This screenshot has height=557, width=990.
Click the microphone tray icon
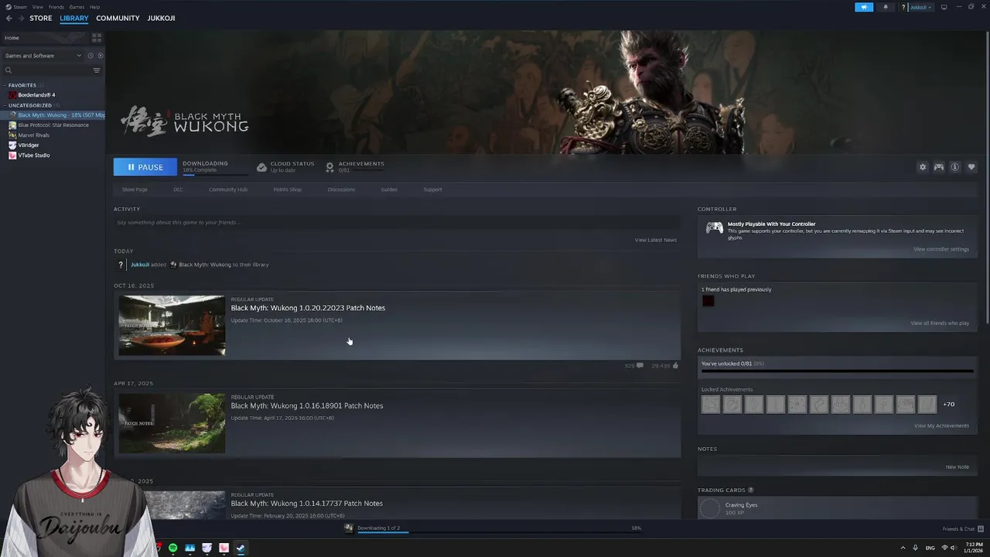click(916, 548)
